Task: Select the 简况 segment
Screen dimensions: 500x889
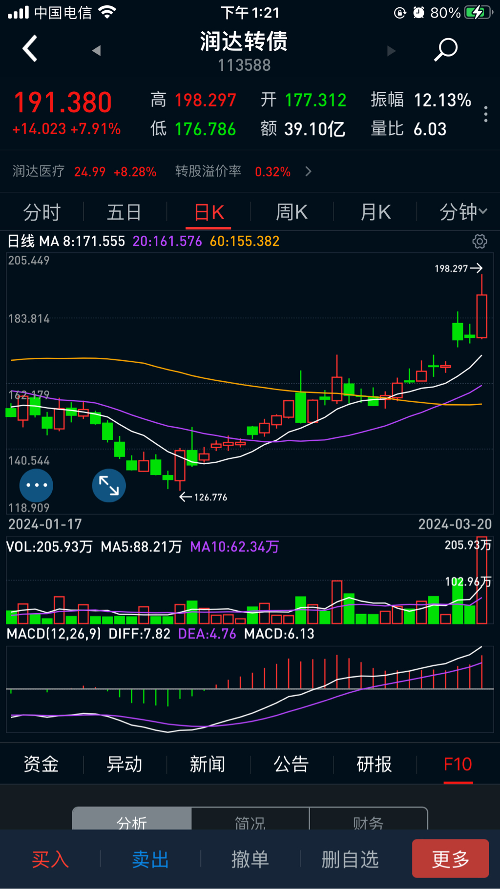Action: coord(250,819)
